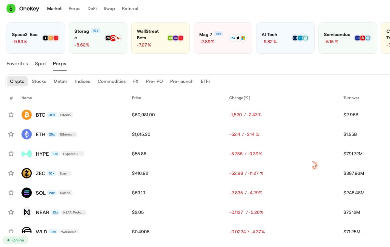Click the AI Tech card icons
Viewport: 390px width, 247px height.
coord(301,38)
